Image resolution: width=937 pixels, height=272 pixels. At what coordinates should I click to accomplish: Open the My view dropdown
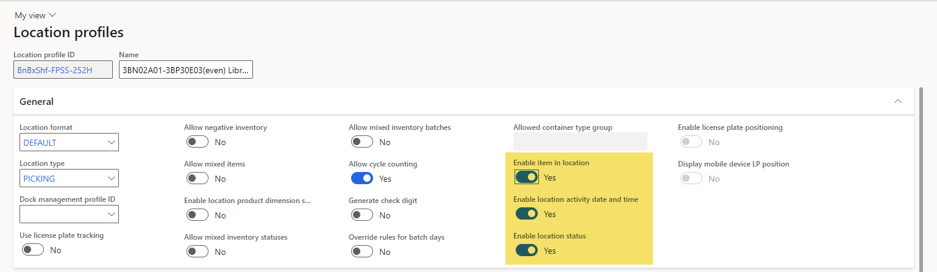point(35,15)
